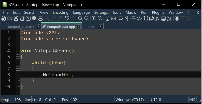Start recording a macro
This screenshot has width=202, height=104.
click(x=177, y=18)
